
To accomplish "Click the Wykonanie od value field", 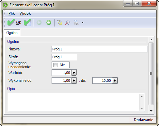I will click(61, 81).
